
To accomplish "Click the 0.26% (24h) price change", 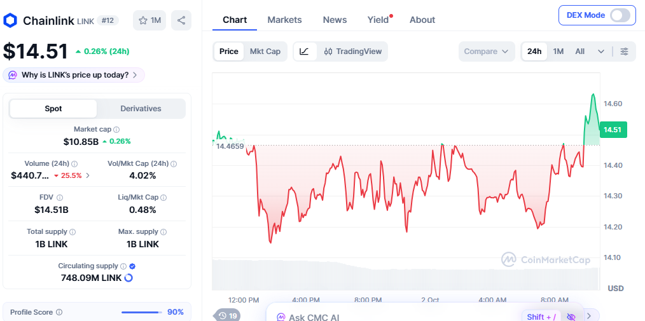I will point(102,51).
